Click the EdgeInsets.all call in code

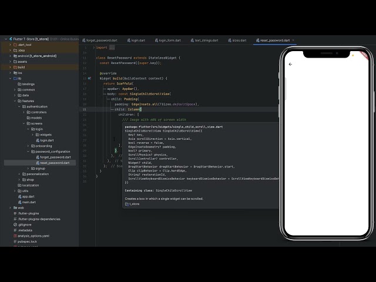145,105
